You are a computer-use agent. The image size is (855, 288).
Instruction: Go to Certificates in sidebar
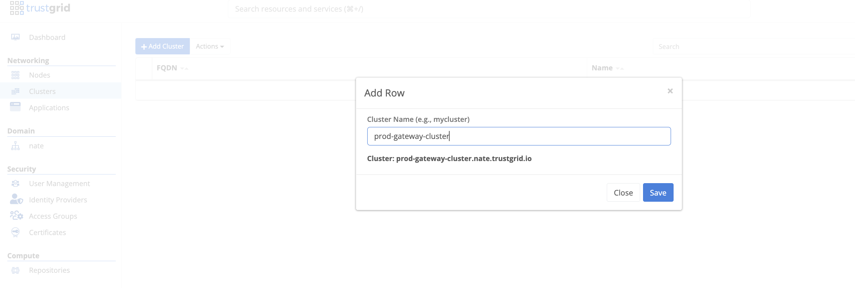coord(48,233)
